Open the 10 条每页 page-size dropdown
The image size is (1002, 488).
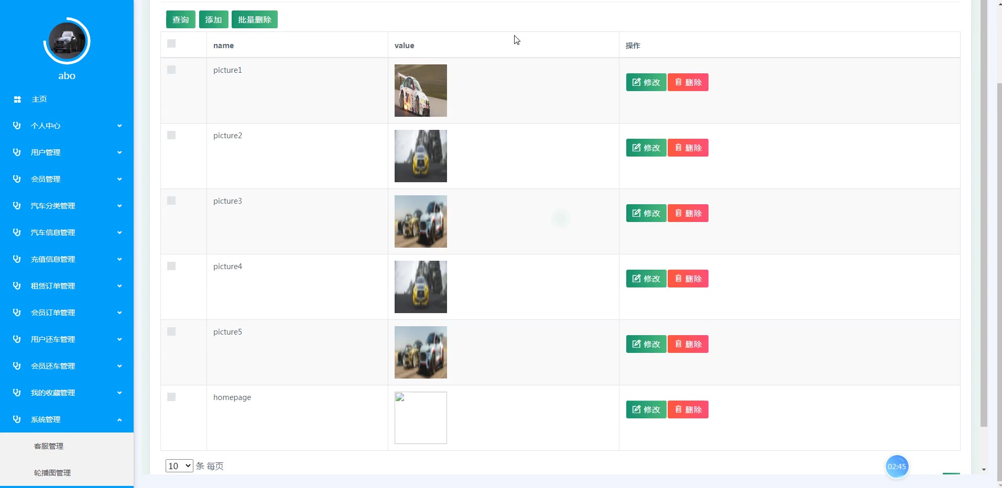(x=179, y=466)
